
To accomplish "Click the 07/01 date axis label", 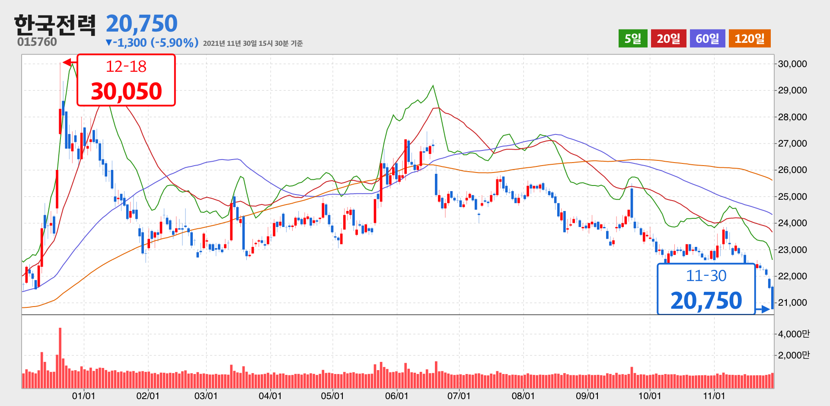I will click(x=459, y=396).
